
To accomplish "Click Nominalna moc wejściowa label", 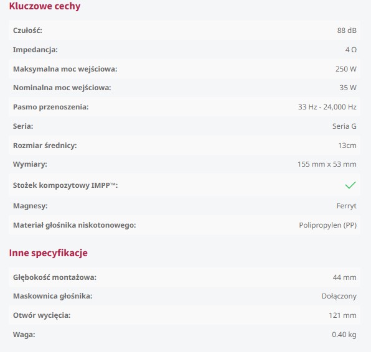I will [62, 88].
